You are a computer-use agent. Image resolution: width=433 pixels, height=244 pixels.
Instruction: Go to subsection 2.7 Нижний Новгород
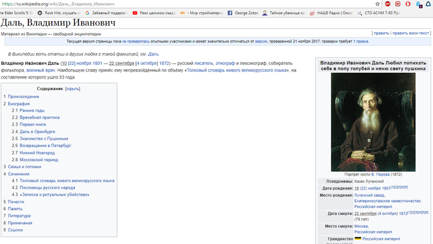point(37,153)
